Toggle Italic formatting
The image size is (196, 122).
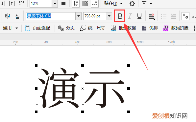(x=130, y=16)
